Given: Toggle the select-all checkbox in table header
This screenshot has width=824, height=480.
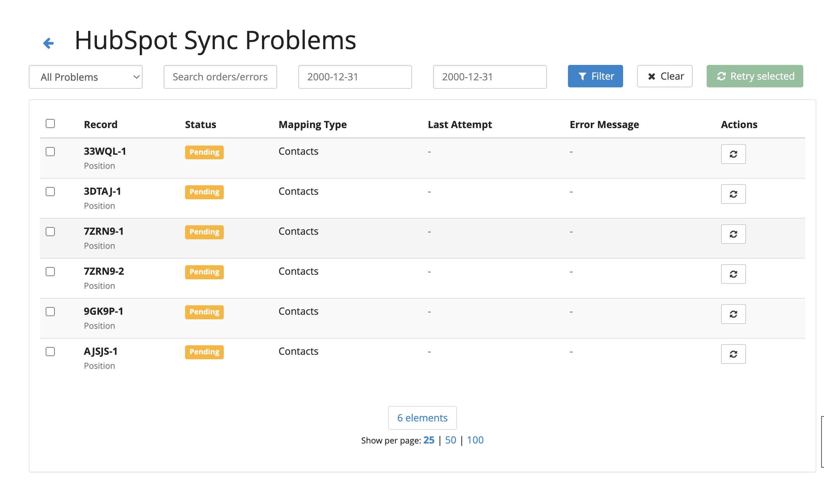Looking at the screenshot, I should click(50, 124).
